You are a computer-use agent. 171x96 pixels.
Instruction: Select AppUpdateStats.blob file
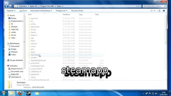pyautogui.click(x=38, y=61)
